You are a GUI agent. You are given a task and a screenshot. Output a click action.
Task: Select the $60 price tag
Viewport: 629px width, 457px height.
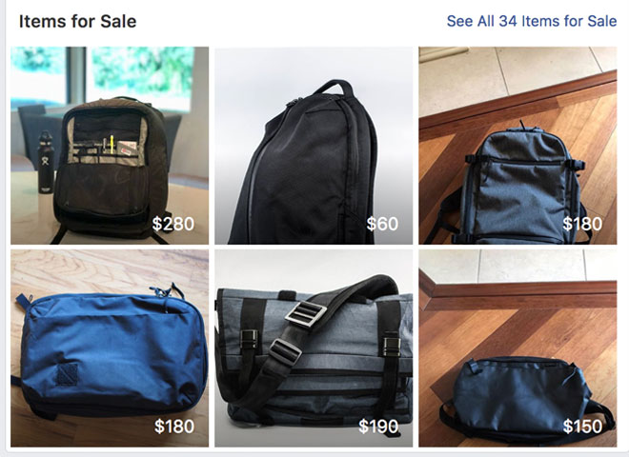coord(382,224)
